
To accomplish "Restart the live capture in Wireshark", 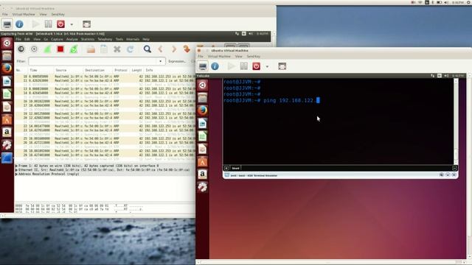I will click(x=74, y=49).
